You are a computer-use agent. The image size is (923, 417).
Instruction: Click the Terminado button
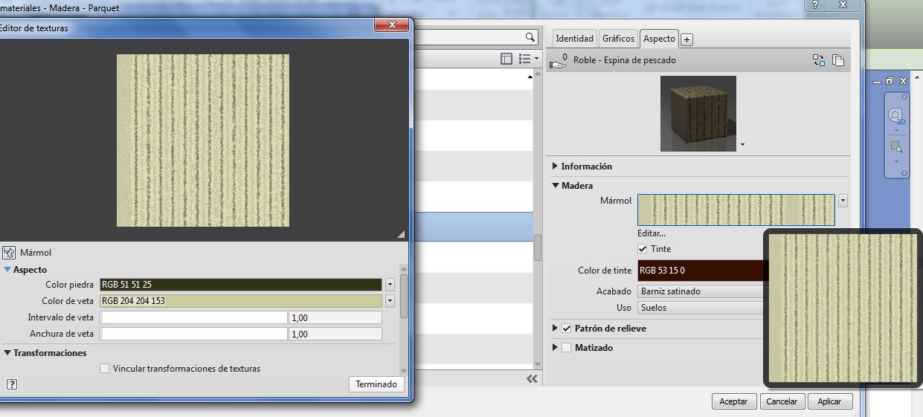376,384
